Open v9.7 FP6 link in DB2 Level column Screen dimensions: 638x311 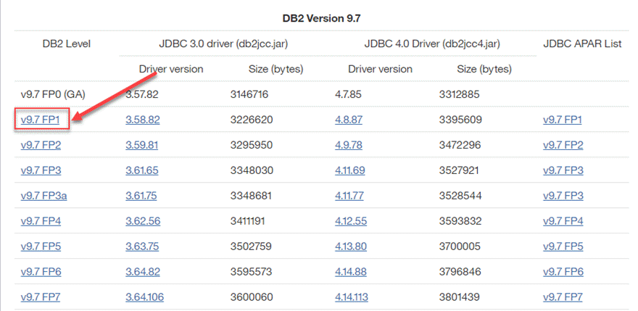coord(41,272)
